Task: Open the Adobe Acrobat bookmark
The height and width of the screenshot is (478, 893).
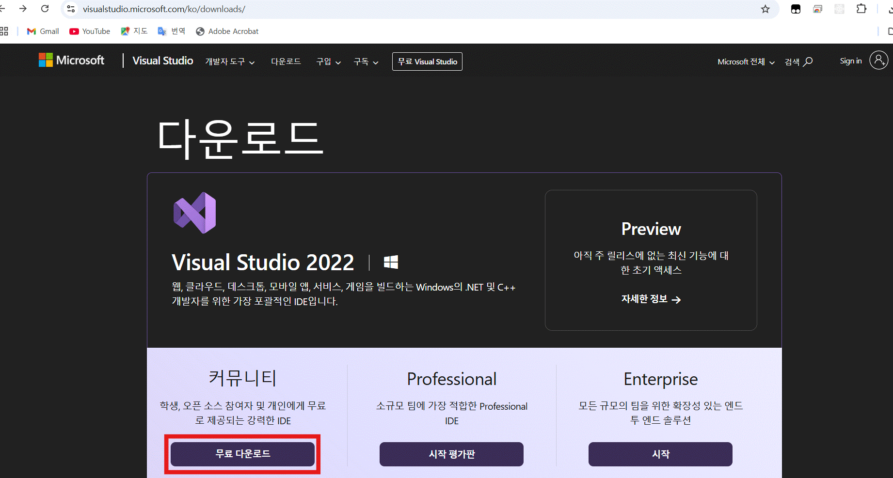Action: tap(227, 31)
